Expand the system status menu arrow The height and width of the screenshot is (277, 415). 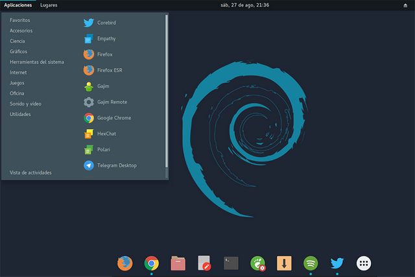407,5
